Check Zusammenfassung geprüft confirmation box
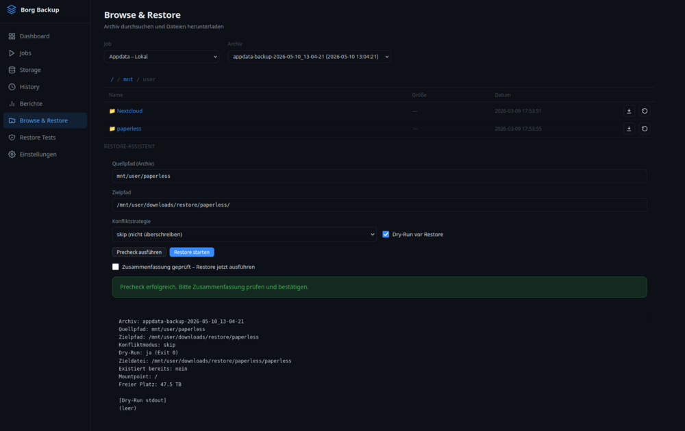The image size is (685, 431). pyautogui.click(x=115, y=267)
